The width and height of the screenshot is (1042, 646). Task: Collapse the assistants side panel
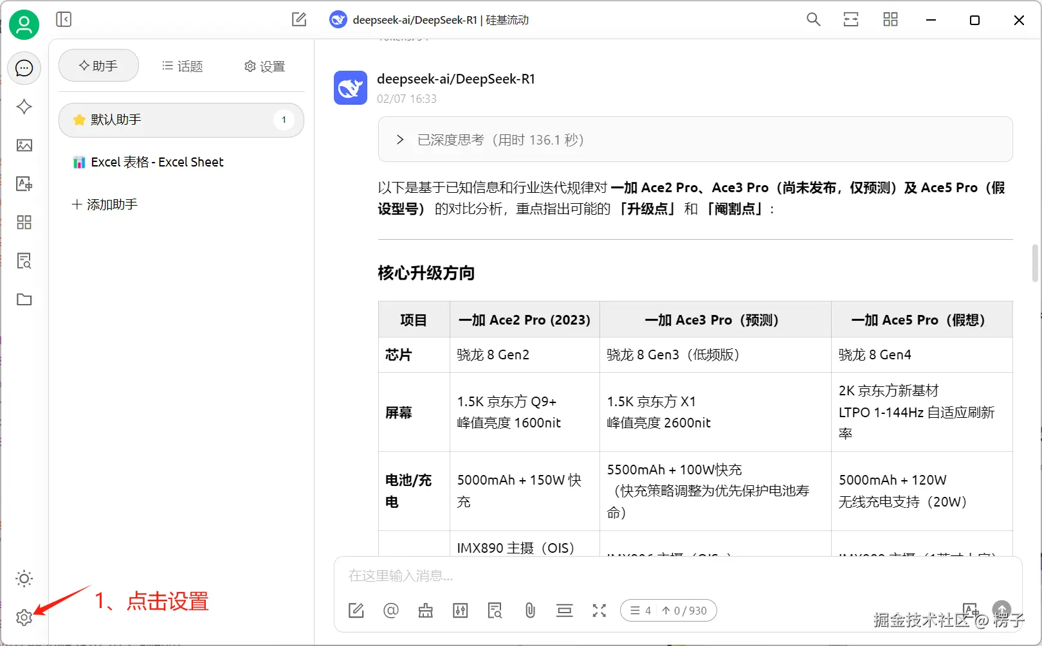64,19
